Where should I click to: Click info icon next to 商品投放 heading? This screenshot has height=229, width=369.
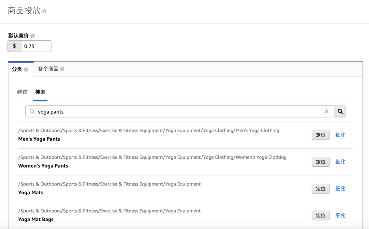[x=44, y=11]
